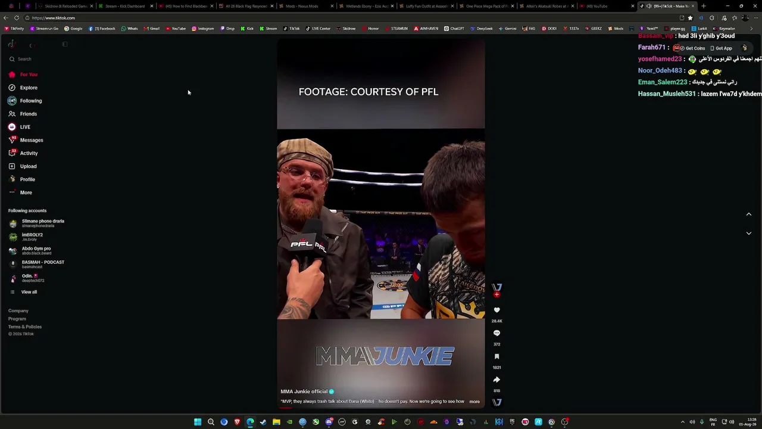The image size is (762, 429).
Task: Go back with browser back arrow
Action: [x=6, y=18]
